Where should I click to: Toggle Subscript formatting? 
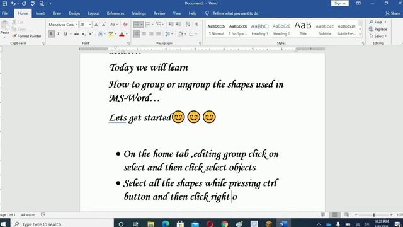point(84,34)
